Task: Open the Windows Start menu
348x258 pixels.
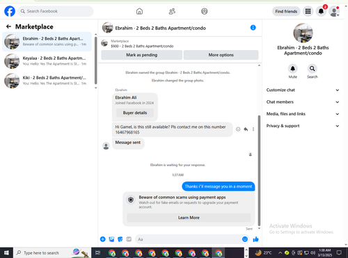Action: pyautogui.click(x=6, y=252)
